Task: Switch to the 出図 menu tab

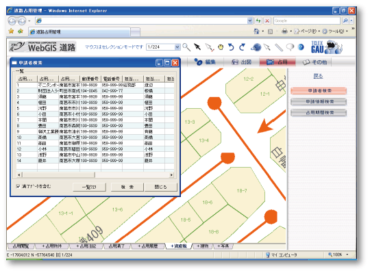Action: [241, 62]
